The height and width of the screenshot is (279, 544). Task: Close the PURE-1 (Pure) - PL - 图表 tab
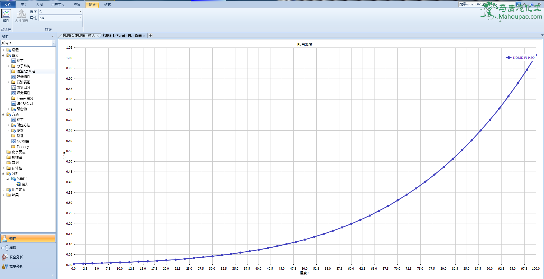[x=144, y=36]
